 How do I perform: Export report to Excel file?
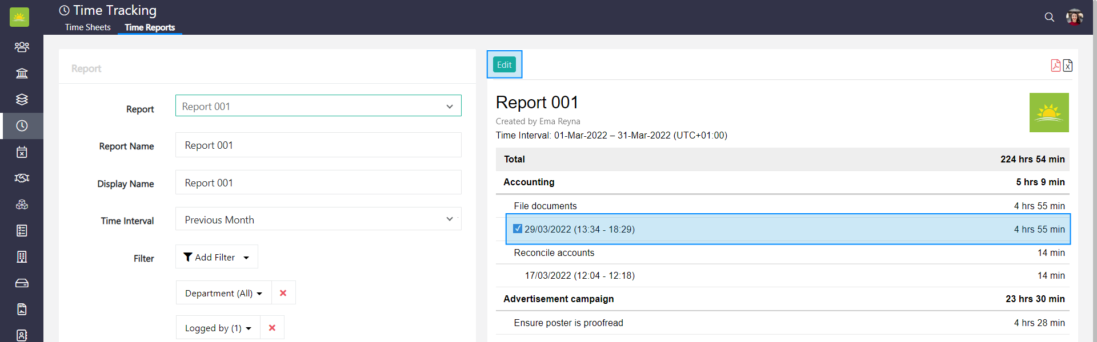pos(1068,66)
